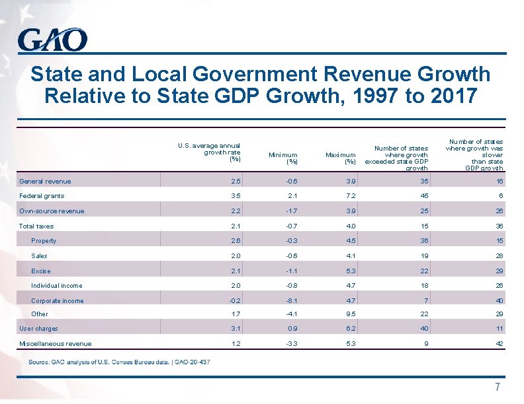The image size is (524, 404).
Task: Select the 'User charges' row label
Action: pyautogui.click(x=38, y=329)
